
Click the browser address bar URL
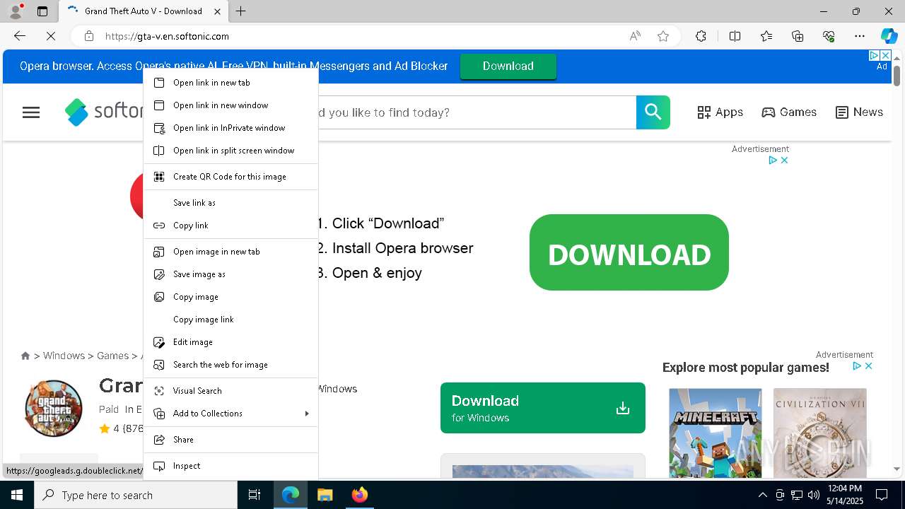[167, 36]
